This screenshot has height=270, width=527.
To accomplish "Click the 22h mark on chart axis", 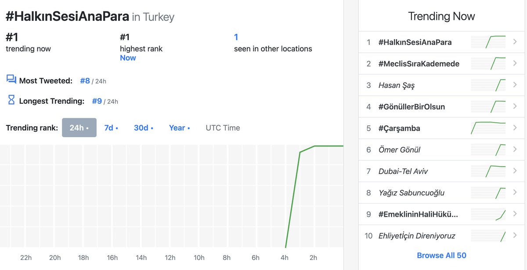I will coord(26,258).
